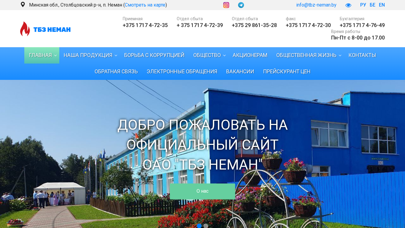Open the ОБЩЕСТВО menu item
Viewport: 405px width, 228px height.
pos(207,55)
